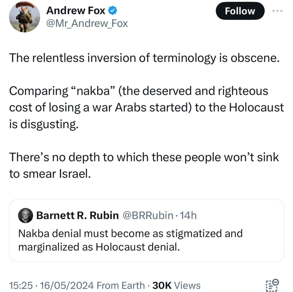Open Barnett R. Rubin's profile photo

pos(26,215)
